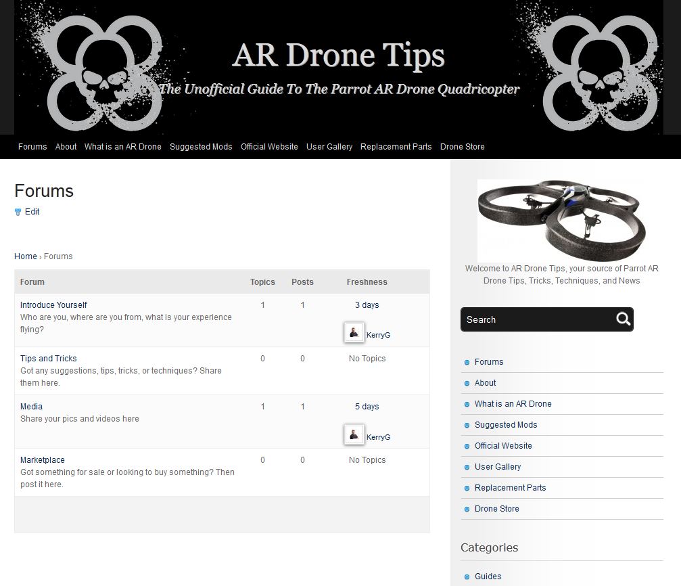
Task: Click KerryG avatar in Media row
Action: point(354,434)
